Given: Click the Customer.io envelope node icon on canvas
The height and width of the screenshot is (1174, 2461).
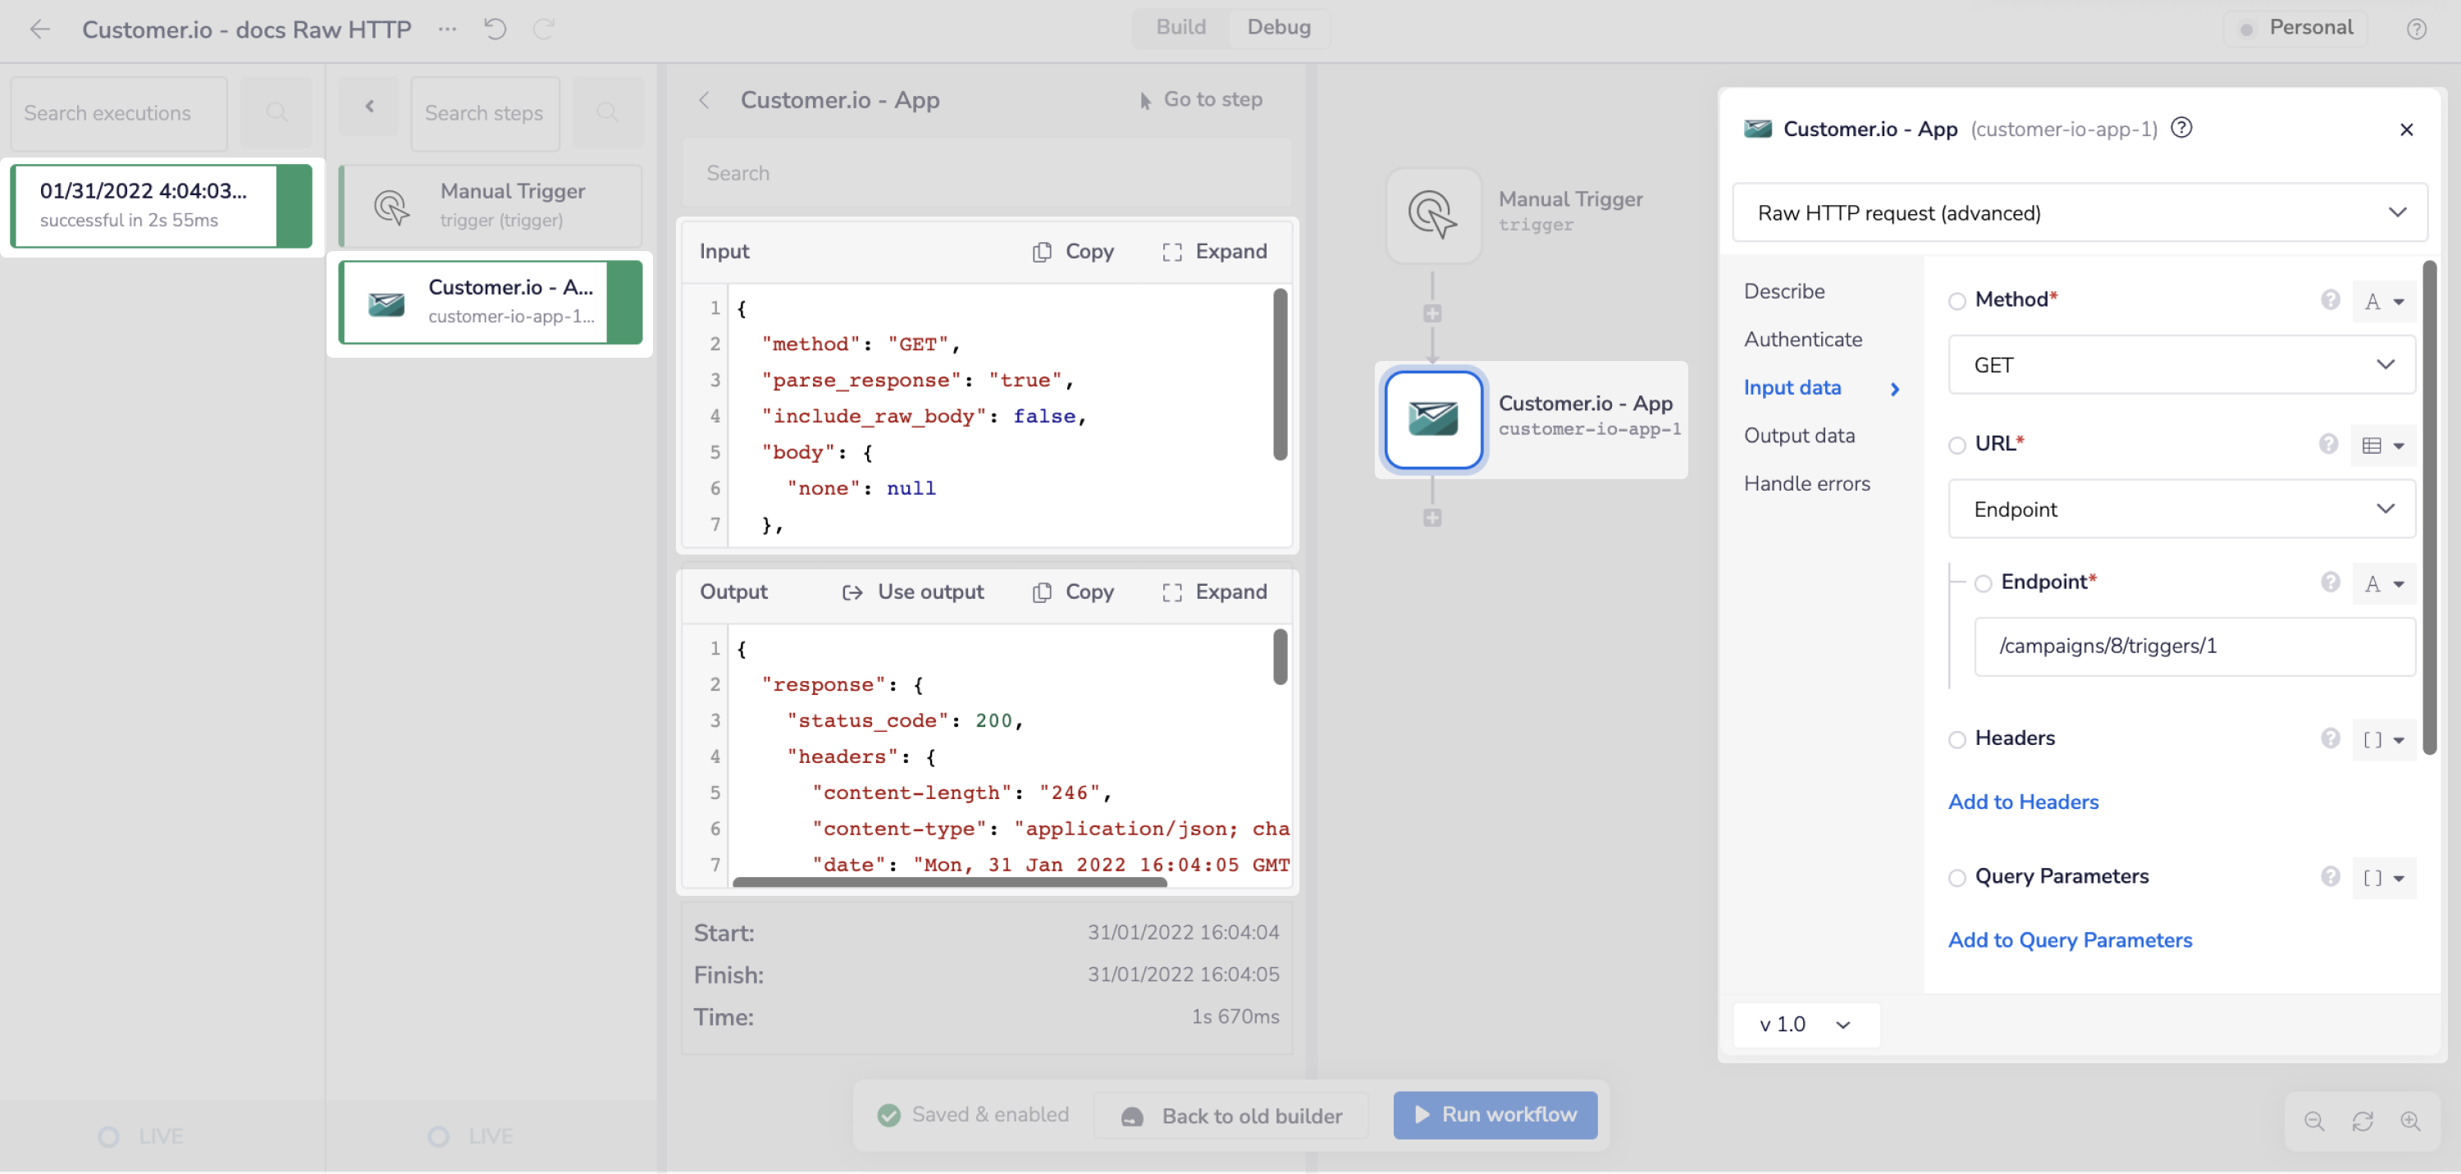Looking at the screenshot, I should point(1432,419).
